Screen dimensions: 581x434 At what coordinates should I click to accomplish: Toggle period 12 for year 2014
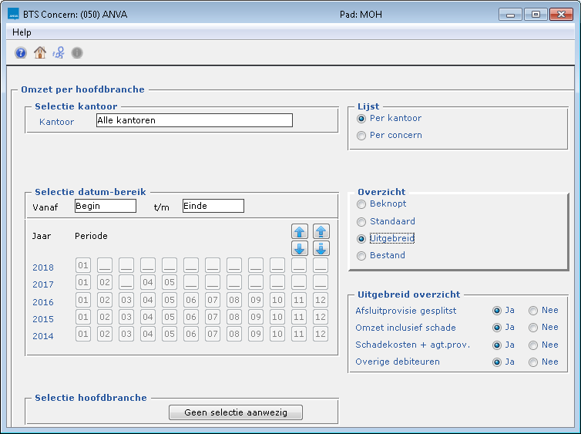pos(321,334)
